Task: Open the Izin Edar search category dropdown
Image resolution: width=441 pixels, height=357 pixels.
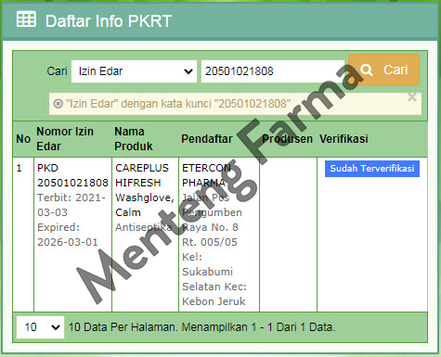Action: [134, 71]
